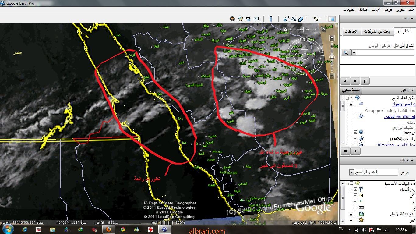Open the Add (إضافة) menu
The image size is (416, 234).
[364, 10]
